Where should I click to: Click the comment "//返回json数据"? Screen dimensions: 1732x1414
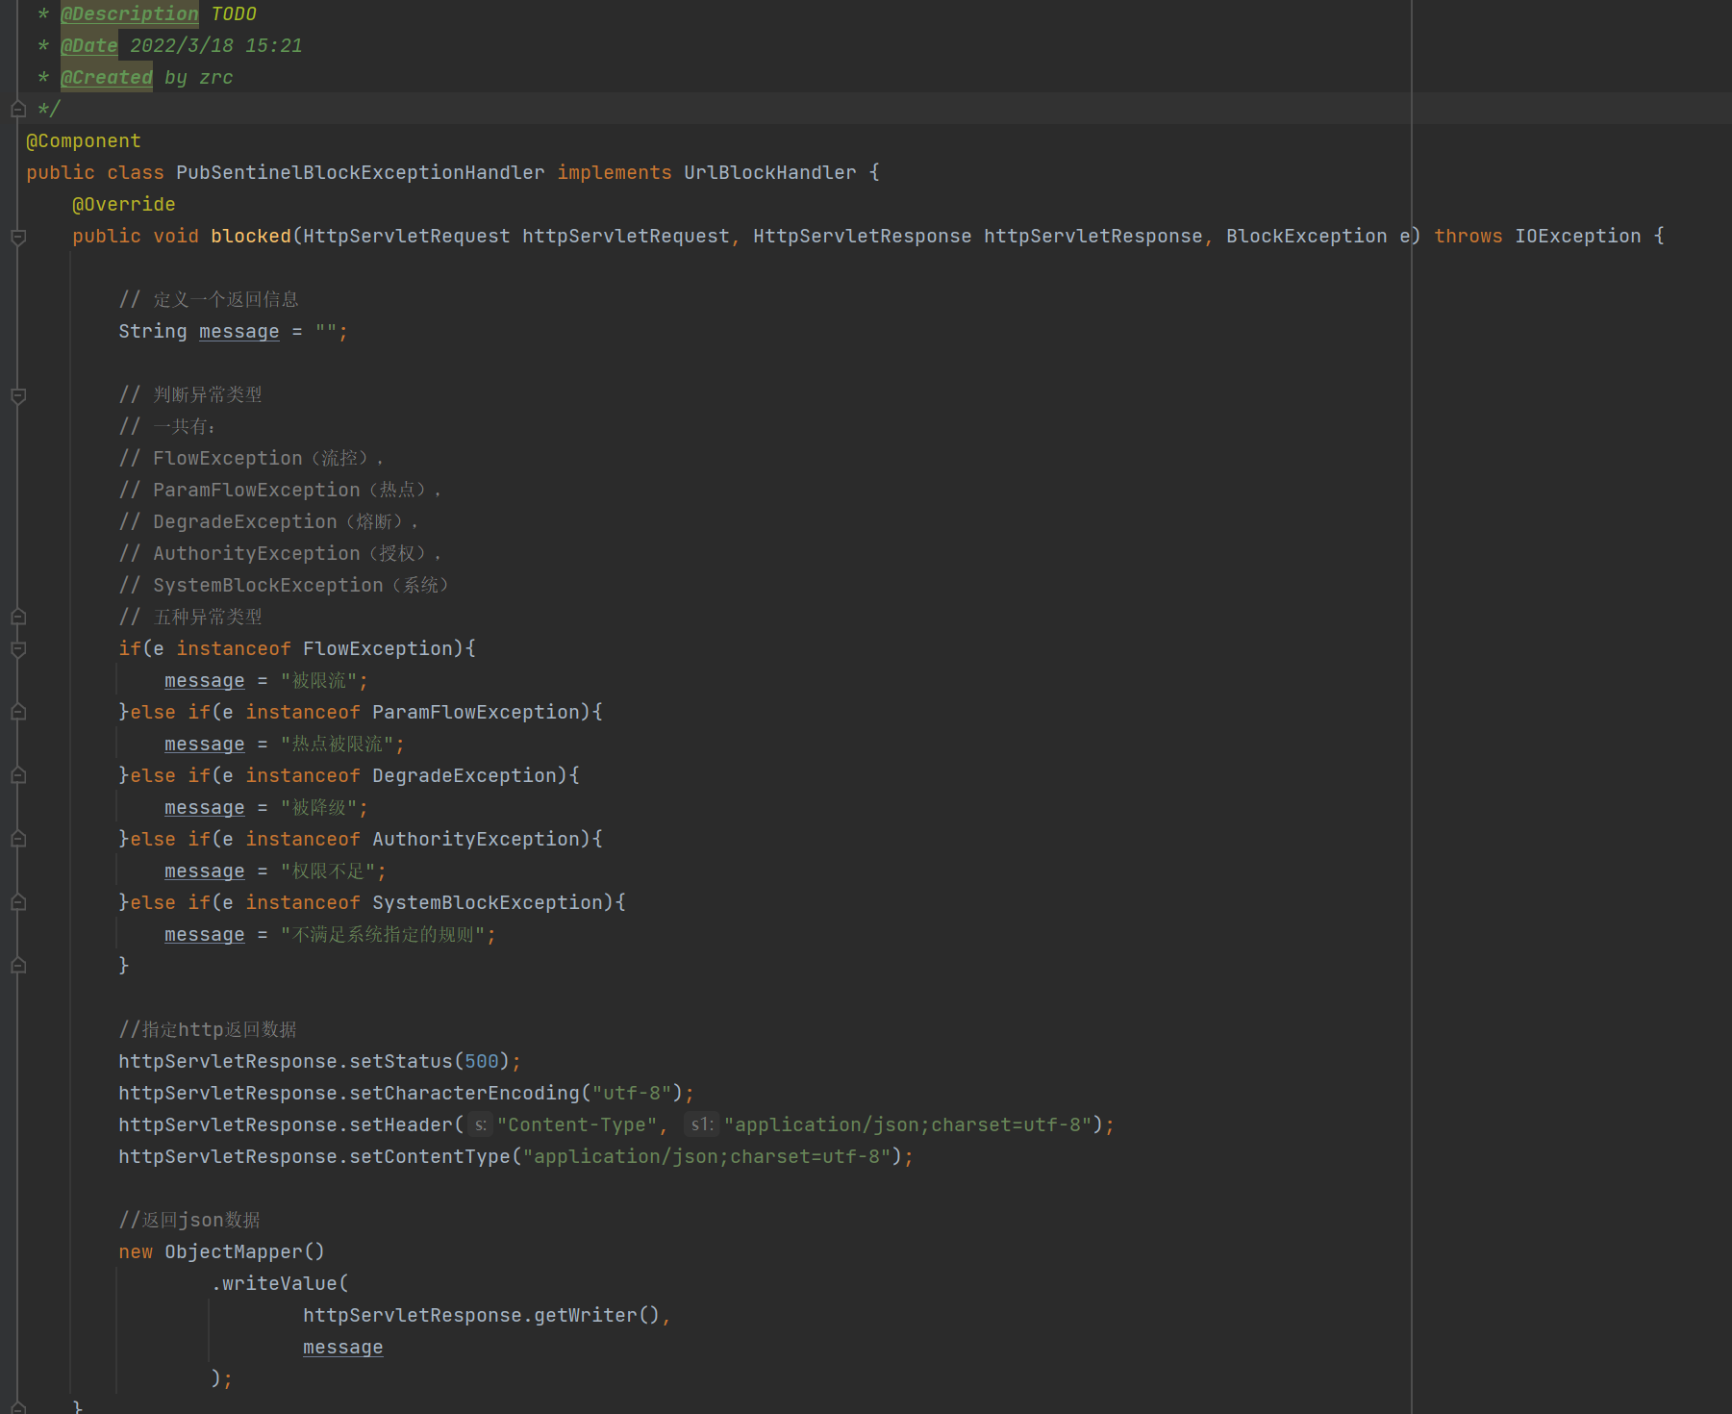pos(189,1221)
